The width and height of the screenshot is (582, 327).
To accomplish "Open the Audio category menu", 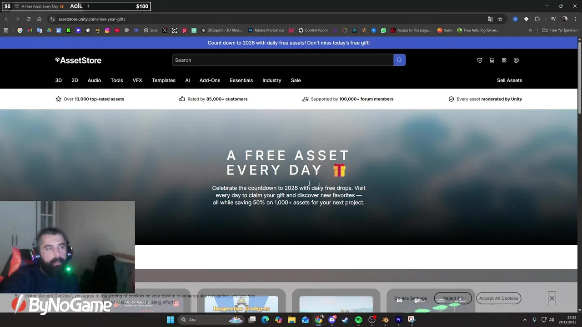I will point(94,80).
